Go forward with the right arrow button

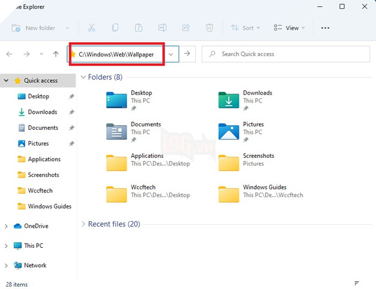pos(27,54)
